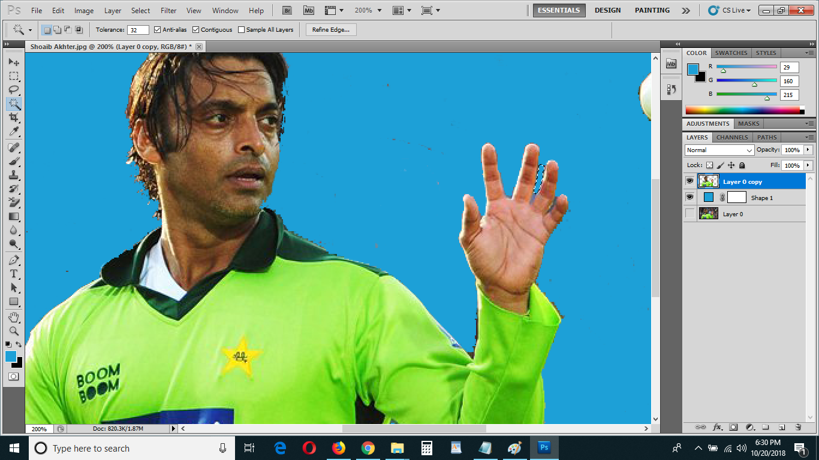Open the blend mode Normal dropdown
This screenshot has height=460, width=819.
point(719,150)
